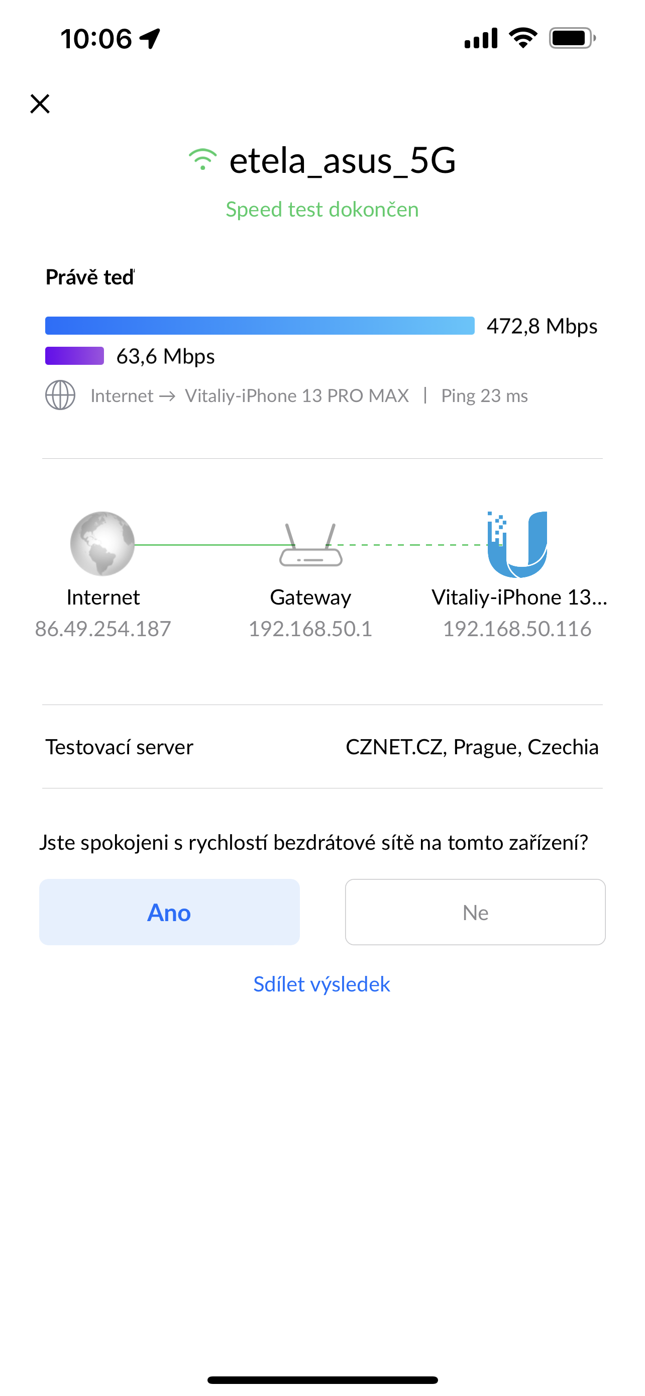
Task: Answer Ne to the satisfaction question
Action: 475,912
